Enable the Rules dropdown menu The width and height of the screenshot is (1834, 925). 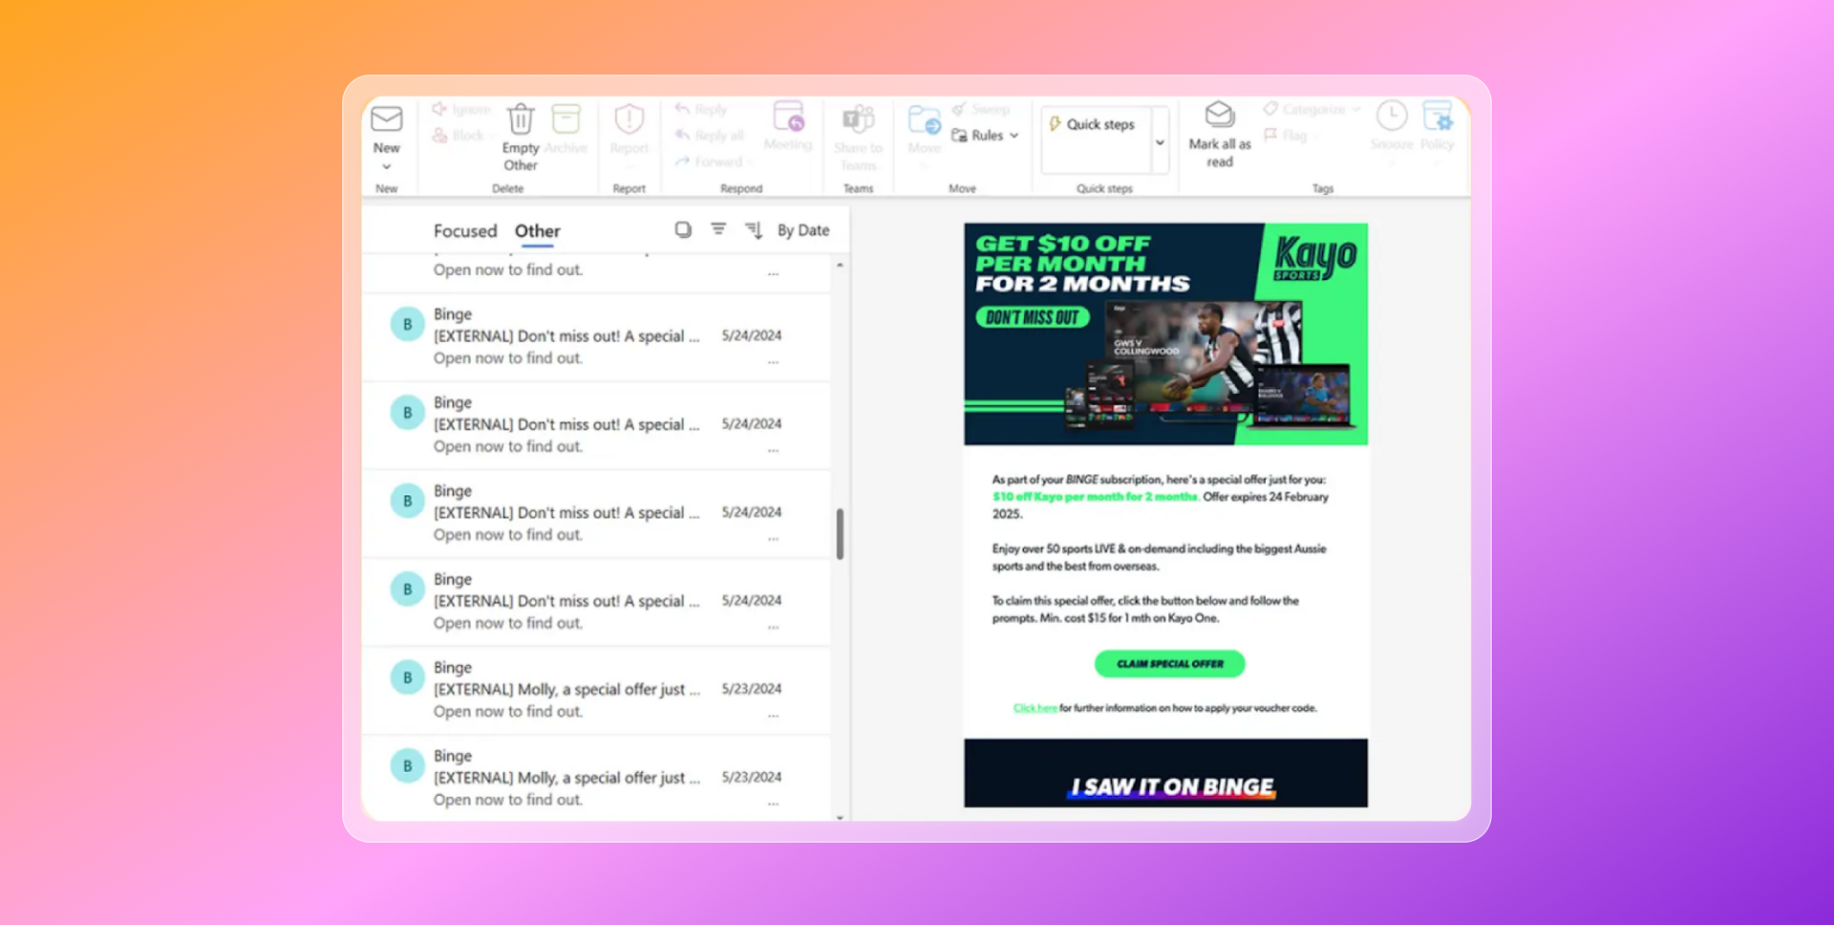click(x=985, y=135)
